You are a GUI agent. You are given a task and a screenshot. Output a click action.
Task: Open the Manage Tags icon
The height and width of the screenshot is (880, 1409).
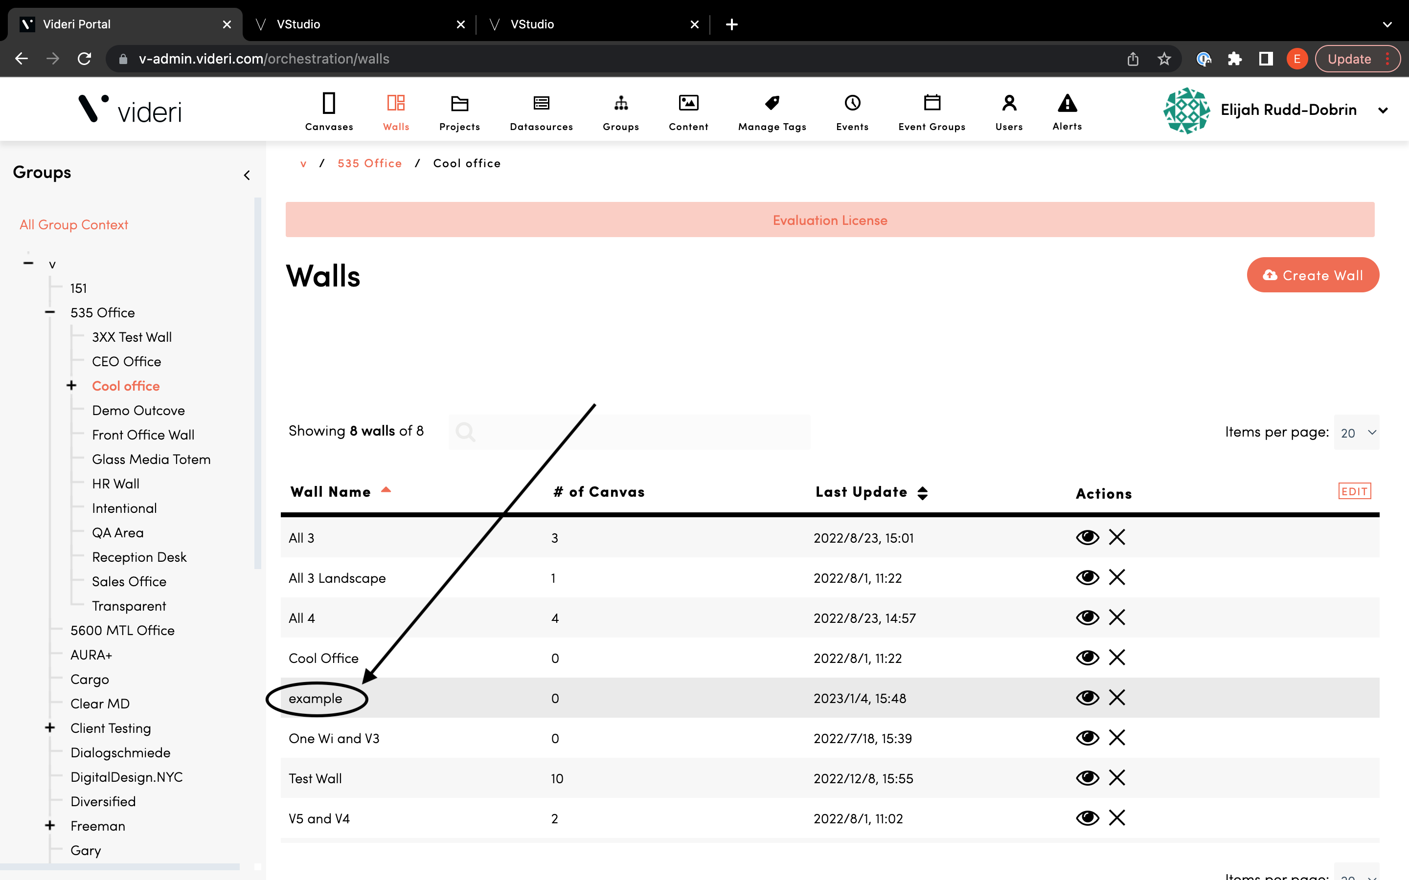coord(772,104)
